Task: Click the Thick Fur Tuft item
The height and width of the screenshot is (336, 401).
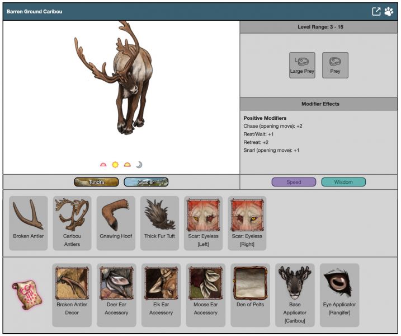Action: coord(159,222)
